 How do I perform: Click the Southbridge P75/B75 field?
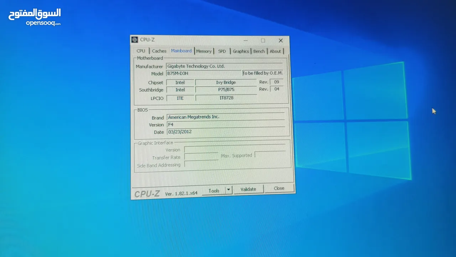(226, 90)
